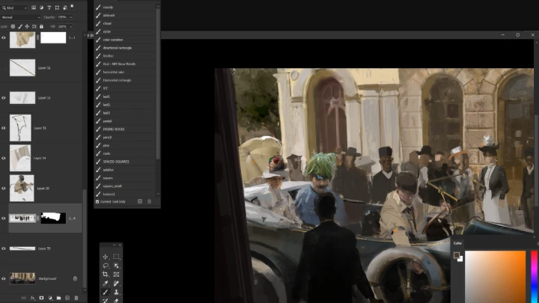Create a new layer
Screen dimensions: 539x303
tap(67, 298)
